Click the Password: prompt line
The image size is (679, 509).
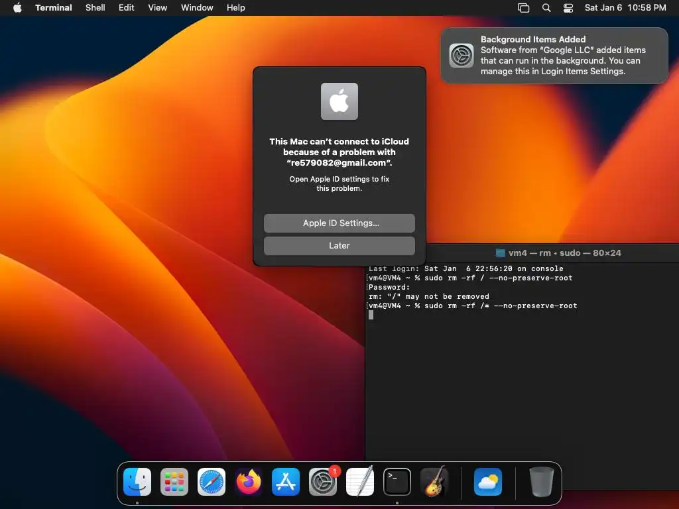tap(389, 288)
